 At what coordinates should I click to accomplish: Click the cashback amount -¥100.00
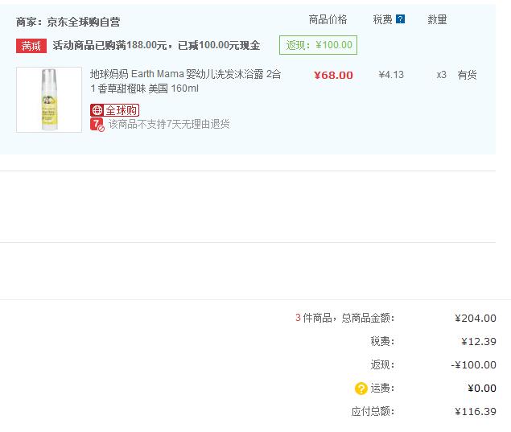(x=473, y=365)
